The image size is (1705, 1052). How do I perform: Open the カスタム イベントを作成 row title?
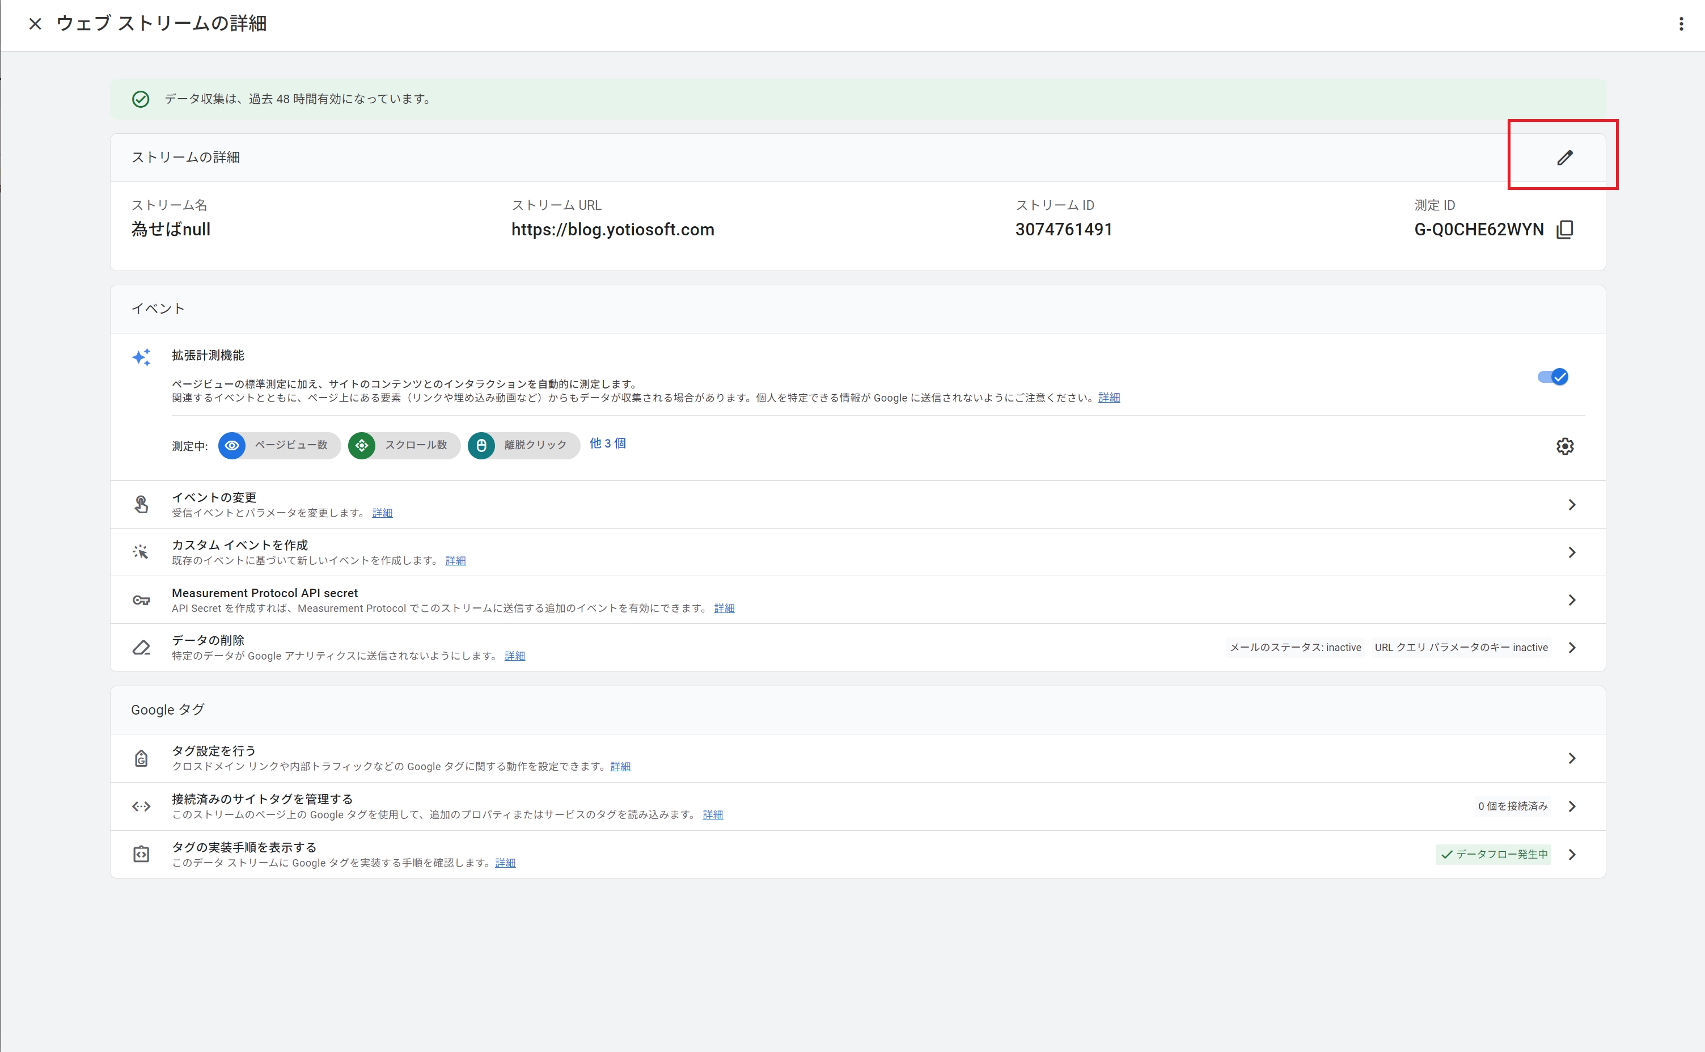240,545
